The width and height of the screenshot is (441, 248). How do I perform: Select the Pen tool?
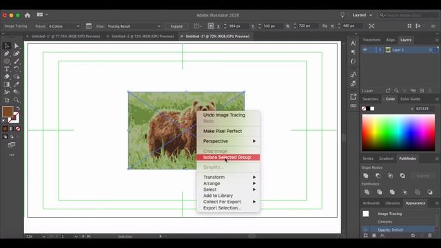(x=7, y=54)
